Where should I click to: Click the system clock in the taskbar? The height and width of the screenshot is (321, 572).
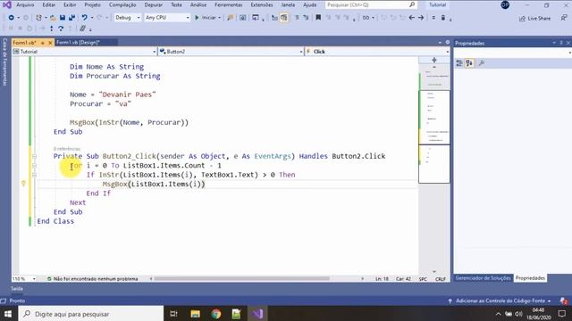[x=538, y=314]
